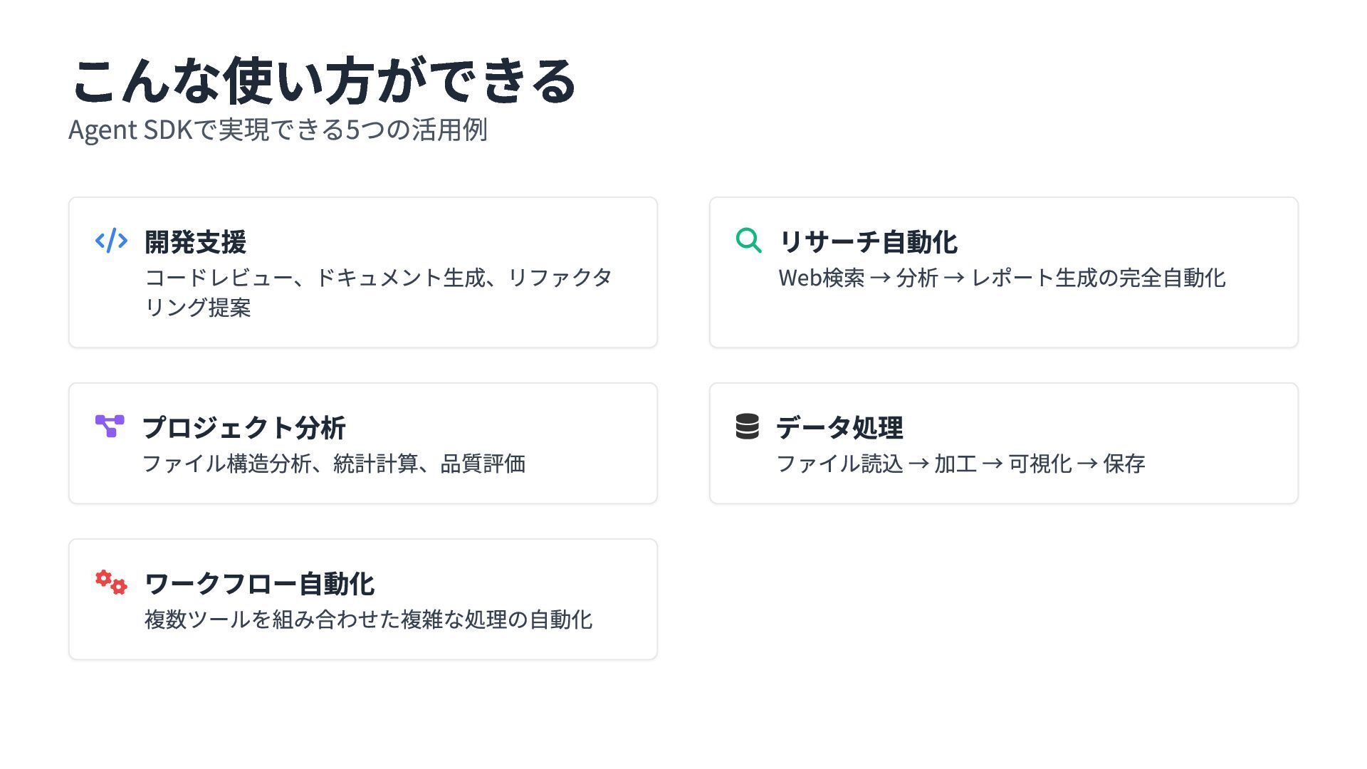Select the リサーチ自動化 card heading
The height and width of the screenshot is (769, 1367).
click(x=868, y=242)
